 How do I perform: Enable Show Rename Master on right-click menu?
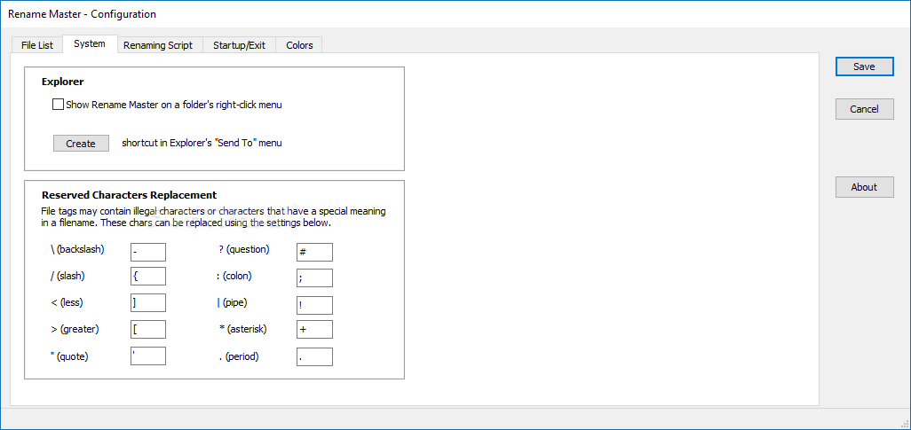(x=58, y=105)
